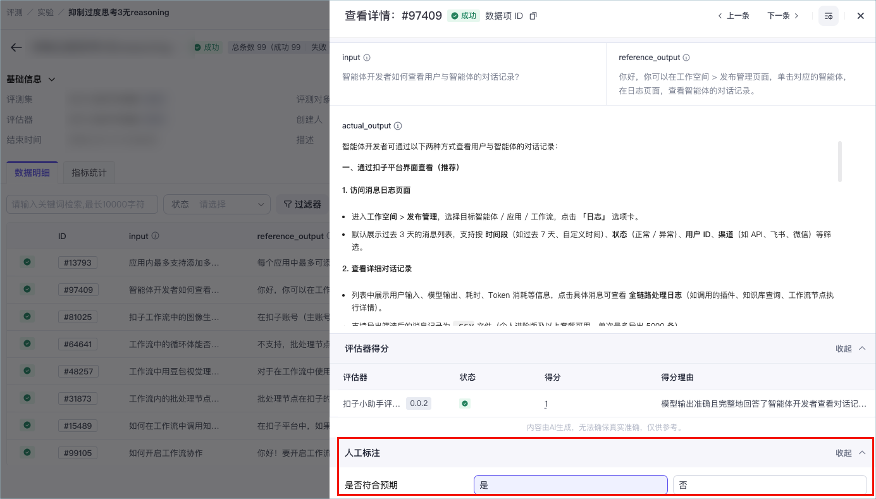Image resolution: width=876 pixels, height=499 pixels.
Task: Open the 评测 breadcrumb link
Action: click(15, 12)
